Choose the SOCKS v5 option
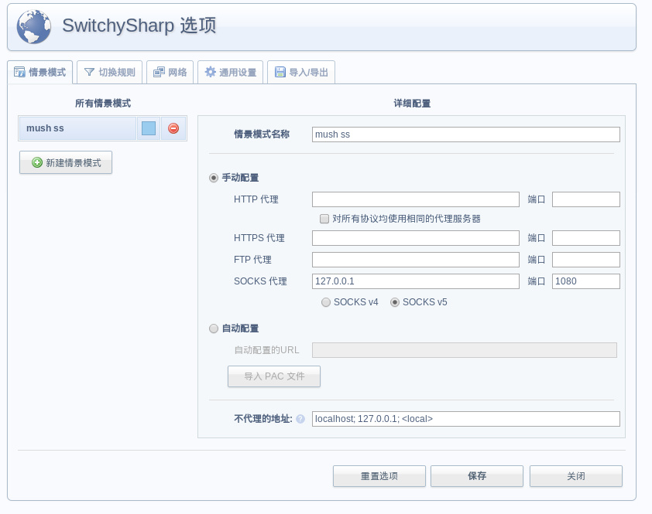The width and height of the screenshot is (652, 514). pos(395,302)
